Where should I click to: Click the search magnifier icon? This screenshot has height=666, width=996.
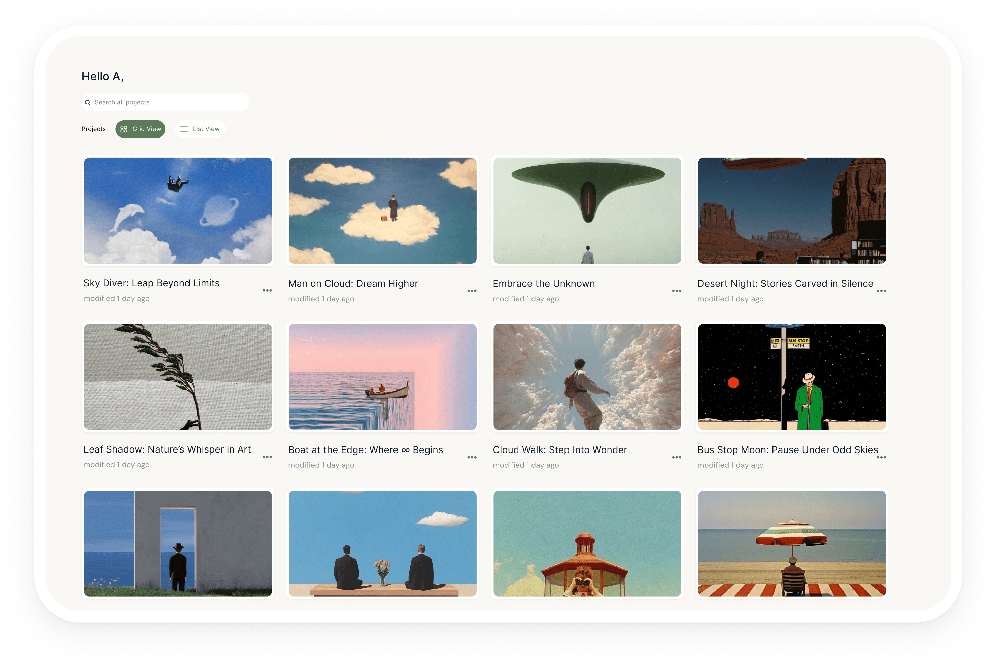click(88, 102)
